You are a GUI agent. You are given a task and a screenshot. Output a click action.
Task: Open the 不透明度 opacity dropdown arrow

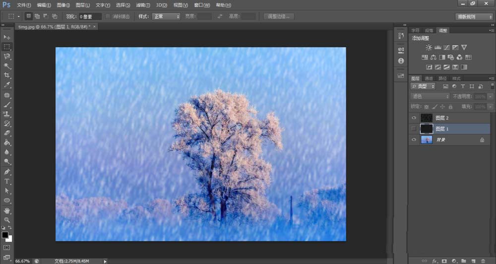point(491,96)
